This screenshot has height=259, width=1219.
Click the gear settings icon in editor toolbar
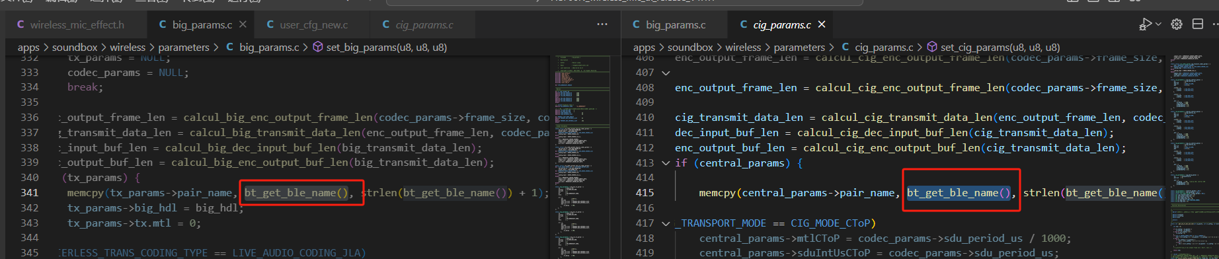tap(1177, 24)
